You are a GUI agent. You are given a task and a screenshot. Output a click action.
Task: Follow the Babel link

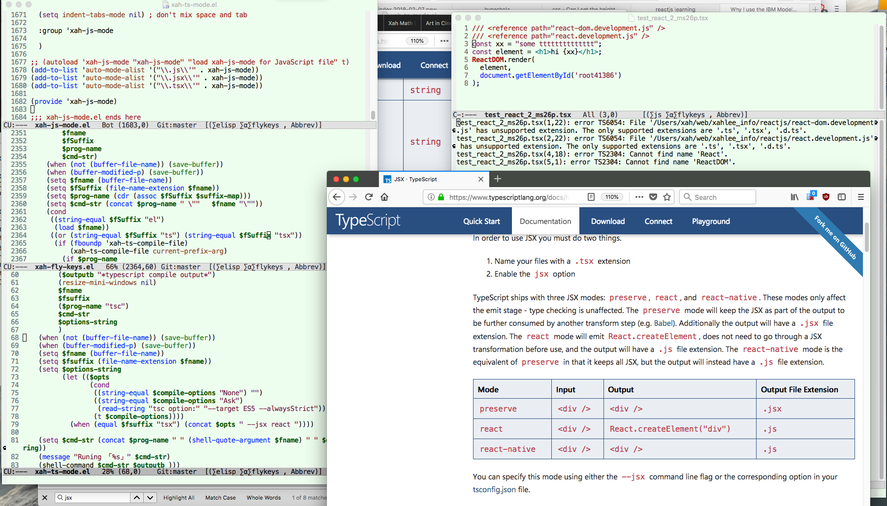pos(663,323)
